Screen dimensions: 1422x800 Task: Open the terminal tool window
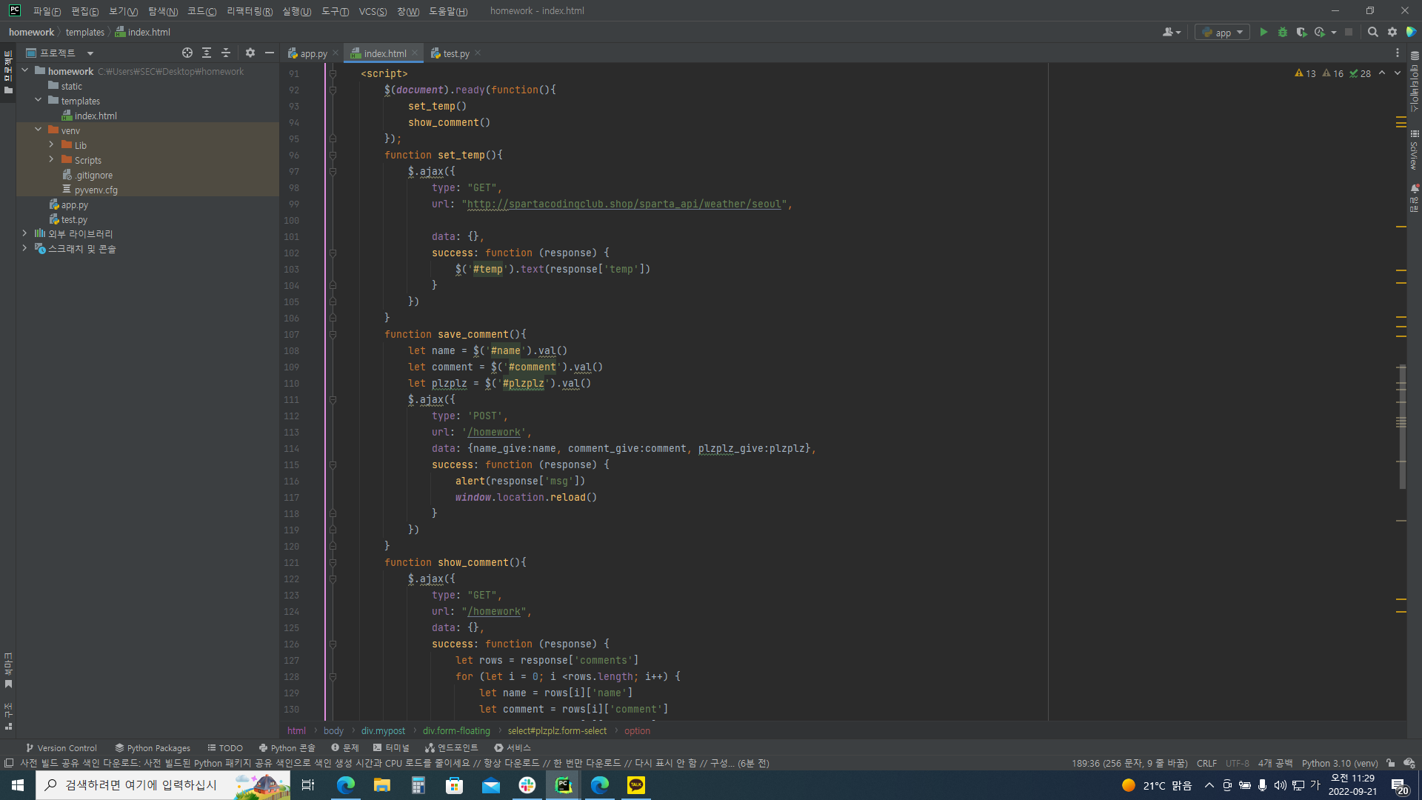tap(391, 747)
